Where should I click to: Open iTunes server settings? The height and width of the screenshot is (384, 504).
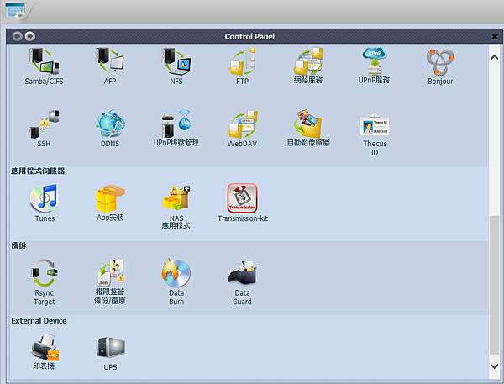pos(44,203)
